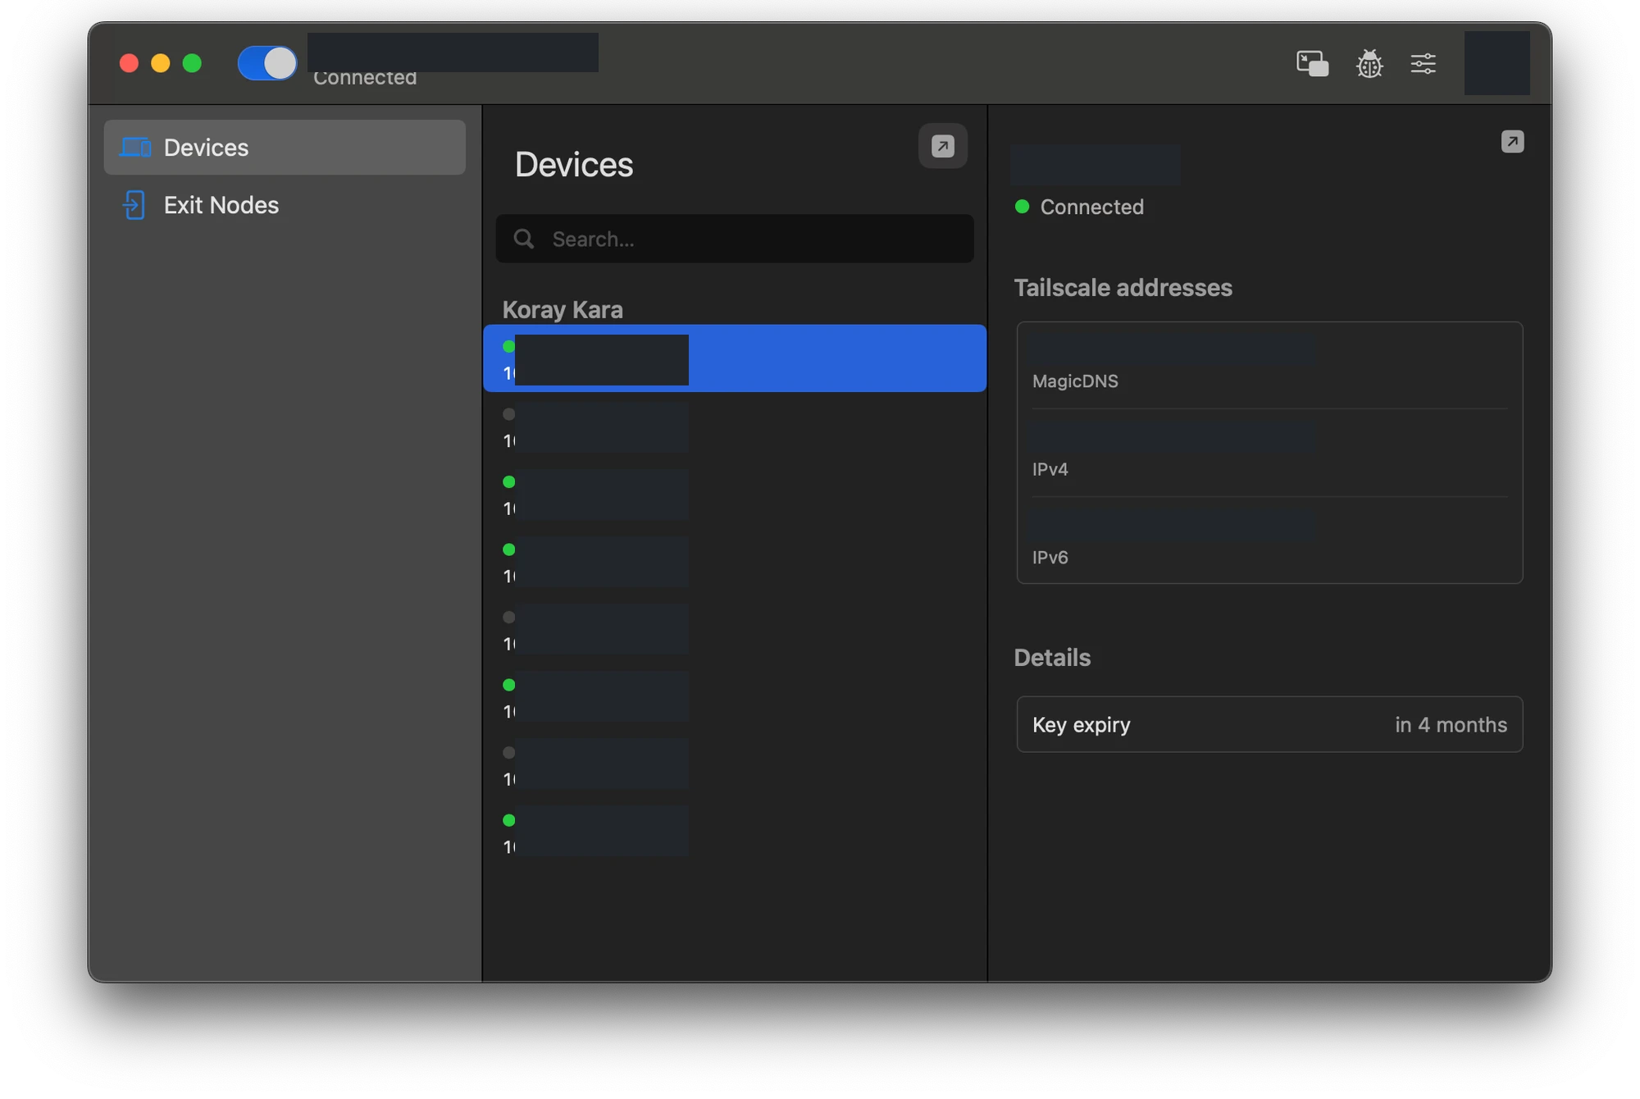Copy the IPv4 address row
This screenshot has height=1099, width=1640.
pos(1269,453)
